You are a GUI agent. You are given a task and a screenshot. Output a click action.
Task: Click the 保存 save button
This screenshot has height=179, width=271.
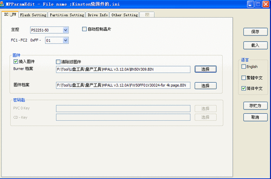click(255, 32)
